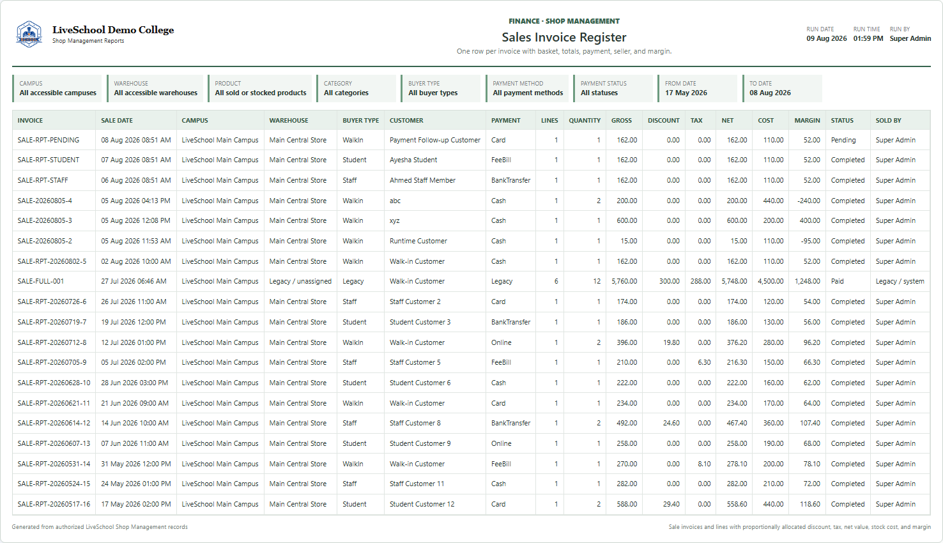Click customer 'Runtime Customer'
Screen dimensions: 943x543
click(418, 241)
